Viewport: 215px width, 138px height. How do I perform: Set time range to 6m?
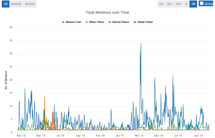179,4
